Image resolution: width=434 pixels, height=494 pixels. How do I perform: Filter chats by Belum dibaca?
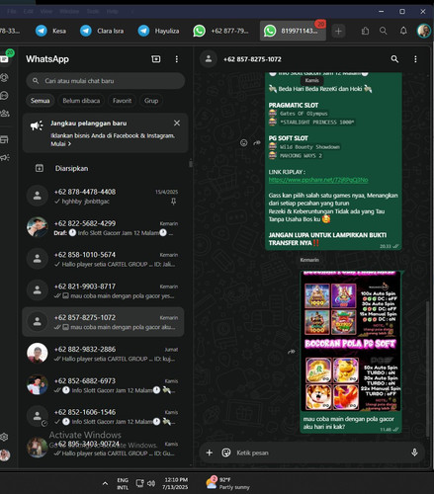(81, 101)
